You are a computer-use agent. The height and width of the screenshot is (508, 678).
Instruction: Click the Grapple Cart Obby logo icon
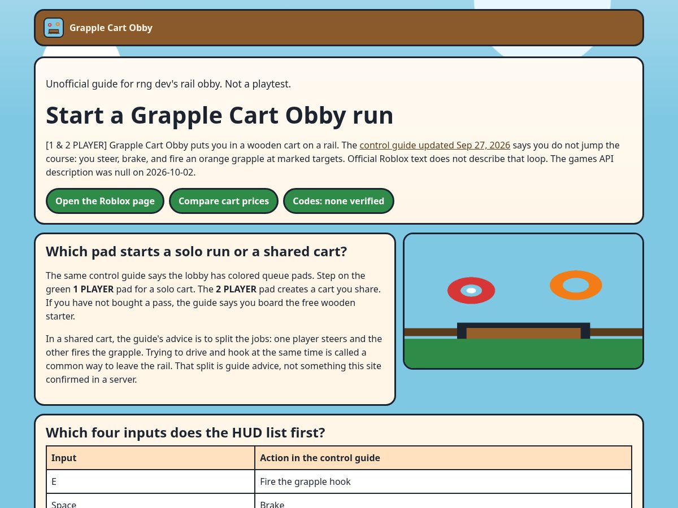point(54,28)
